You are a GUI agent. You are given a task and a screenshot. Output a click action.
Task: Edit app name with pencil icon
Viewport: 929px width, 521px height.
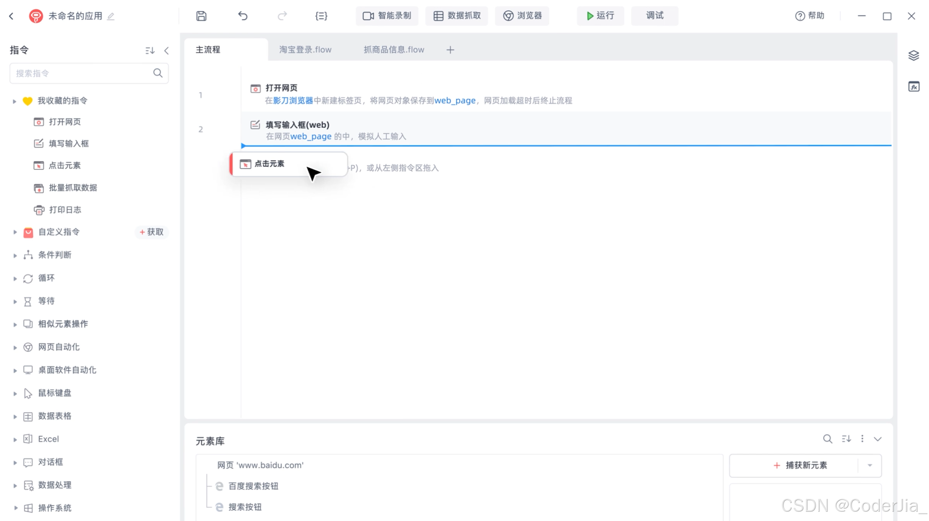pos(111,16)
